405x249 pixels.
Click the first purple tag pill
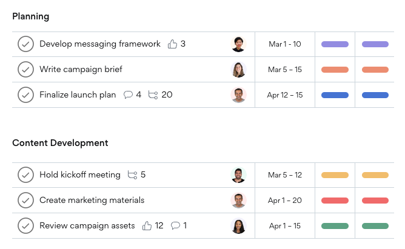pyautogui.click(x=335, y=44)
